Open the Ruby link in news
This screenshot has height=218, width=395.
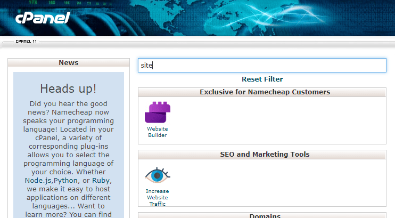tap(101, 180)
